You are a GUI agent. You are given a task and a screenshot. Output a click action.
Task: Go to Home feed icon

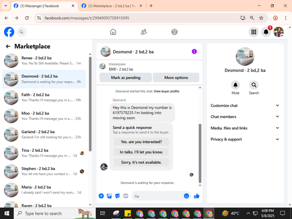click(113, 32)
